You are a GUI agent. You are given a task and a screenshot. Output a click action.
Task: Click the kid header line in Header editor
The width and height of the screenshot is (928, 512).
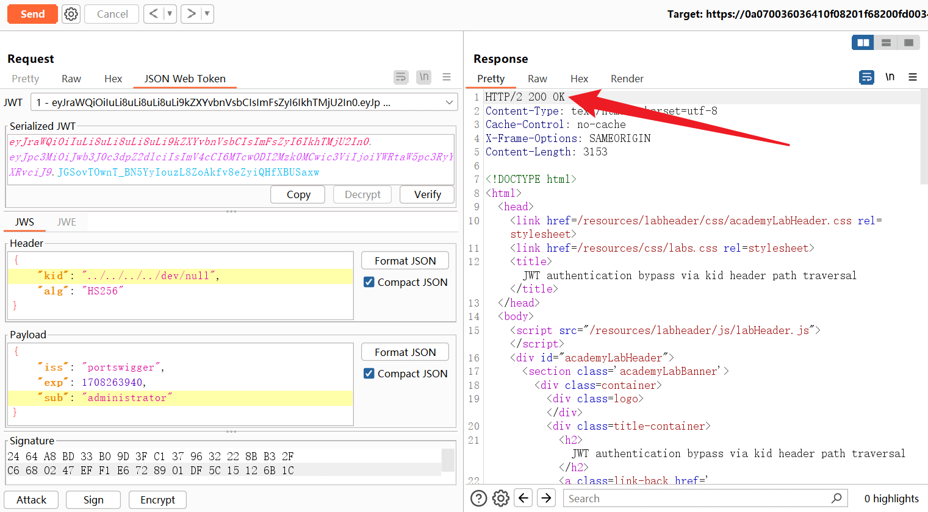[181, 276]
